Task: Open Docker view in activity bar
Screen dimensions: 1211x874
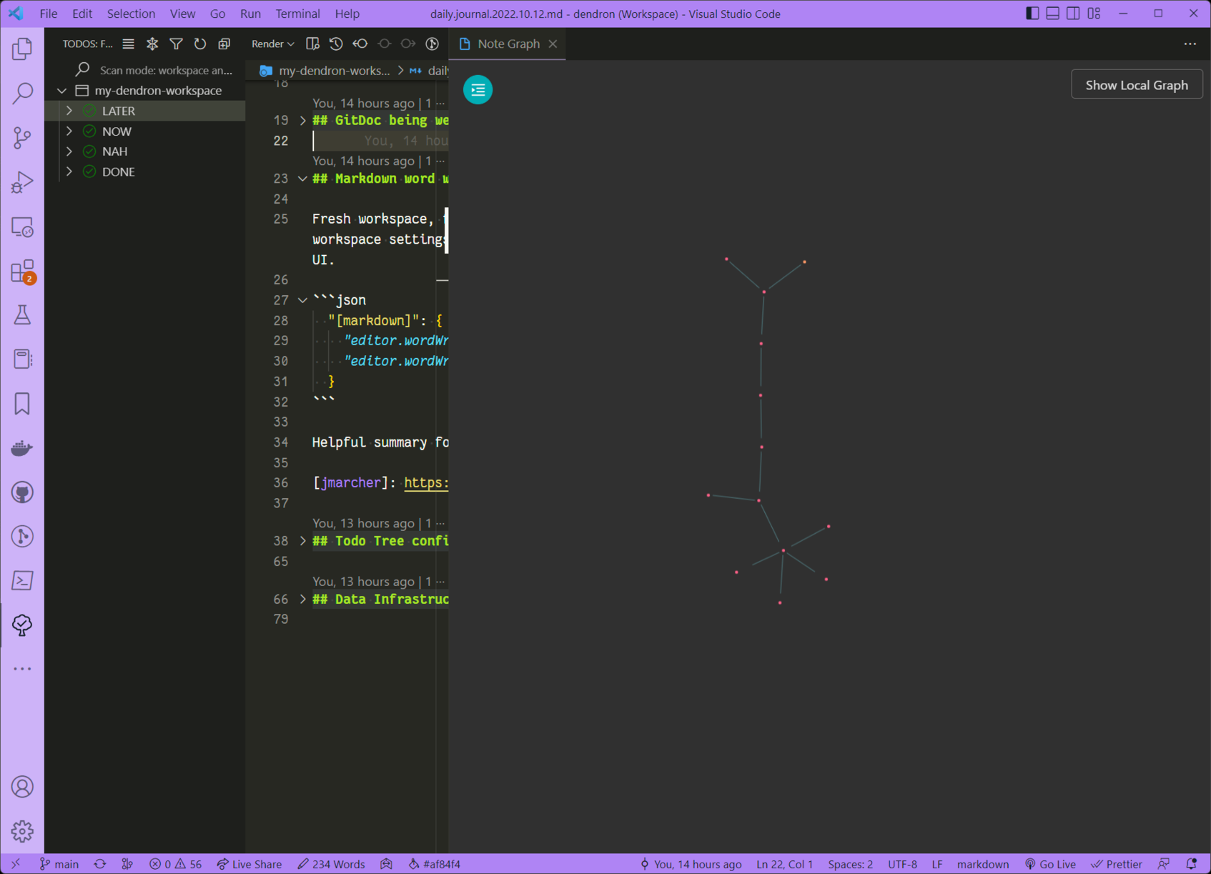Action: (22, 448)
